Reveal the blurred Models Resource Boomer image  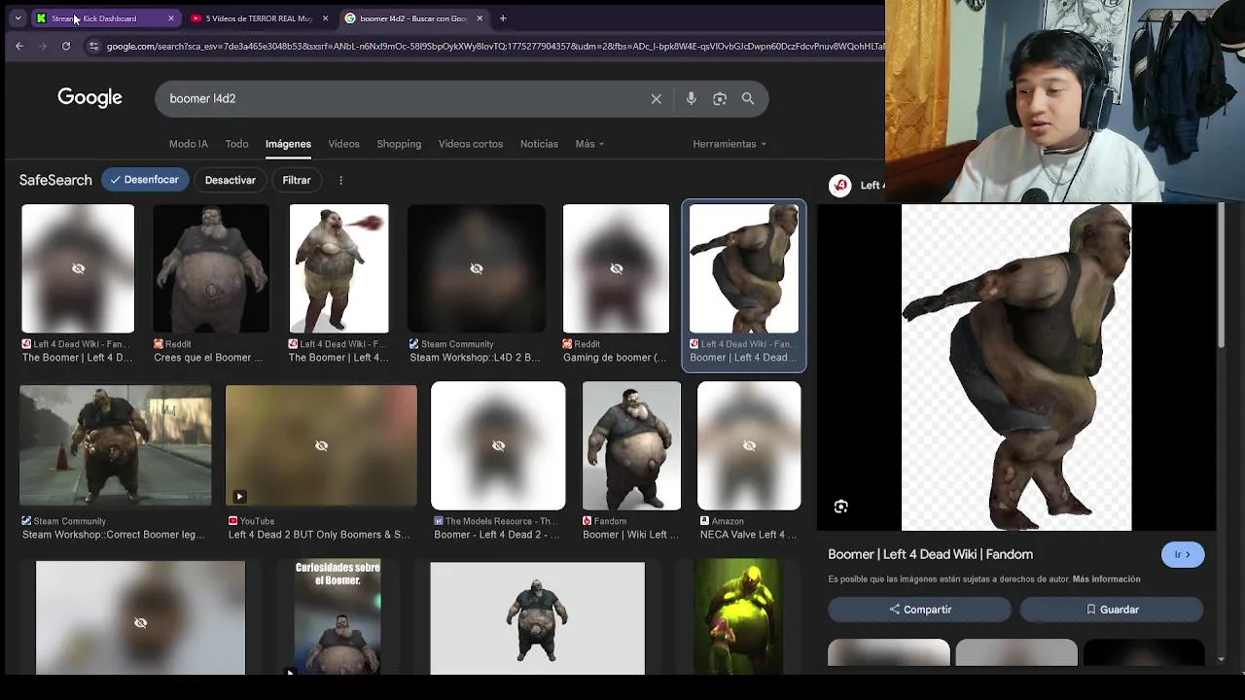(x=498, y=445)
